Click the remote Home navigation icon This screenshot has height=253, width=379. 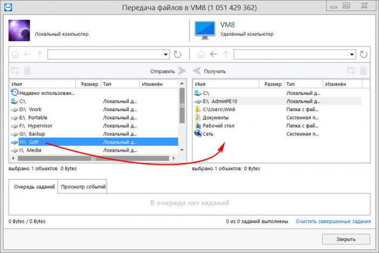tap(201, 54)
